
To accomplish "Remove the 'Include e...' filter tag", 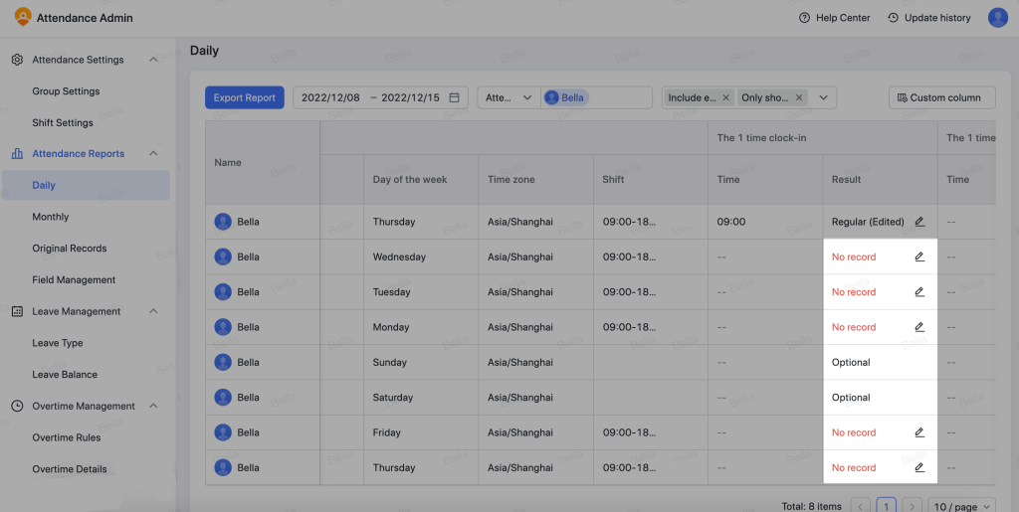I will (x=725, y=97).
